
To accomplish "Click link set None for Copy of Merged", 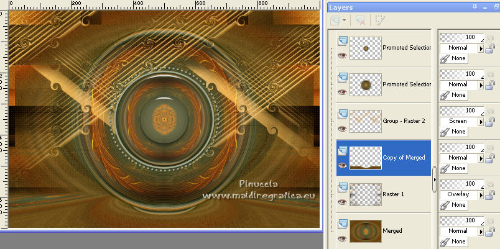I will [454, 168].
